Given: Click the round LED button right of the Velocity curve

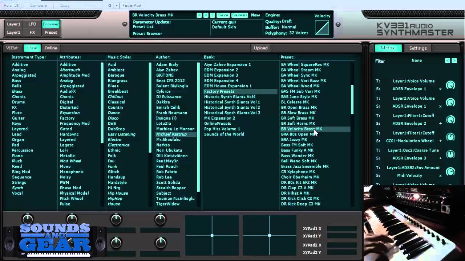Looking at the screenshot, I should (338, 25).
